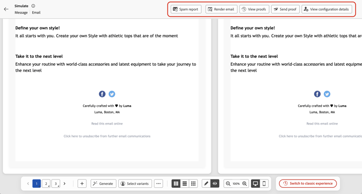The height and width of the screenshot is (194, 362).
Task: Click the 100% zoom level value
Action: click(236, 184)
